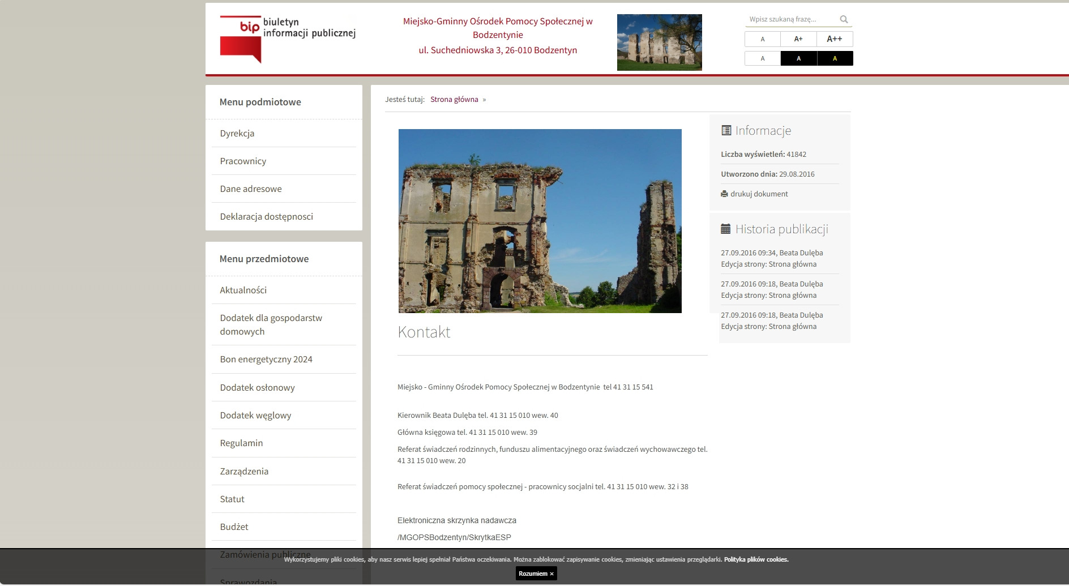Viewport: 1069px width, 586px height.
Task: Click the castle ruins header thumbnail
Action: (659, 42)
